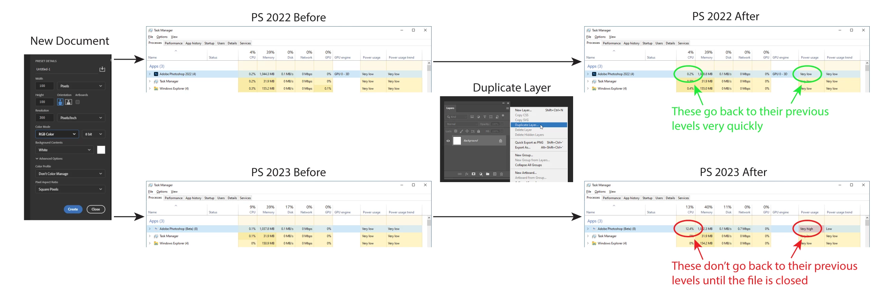Open Don't Color Manage profile dropdown
The width and height of the screenshot is (889, 298).
coord(70,174)
